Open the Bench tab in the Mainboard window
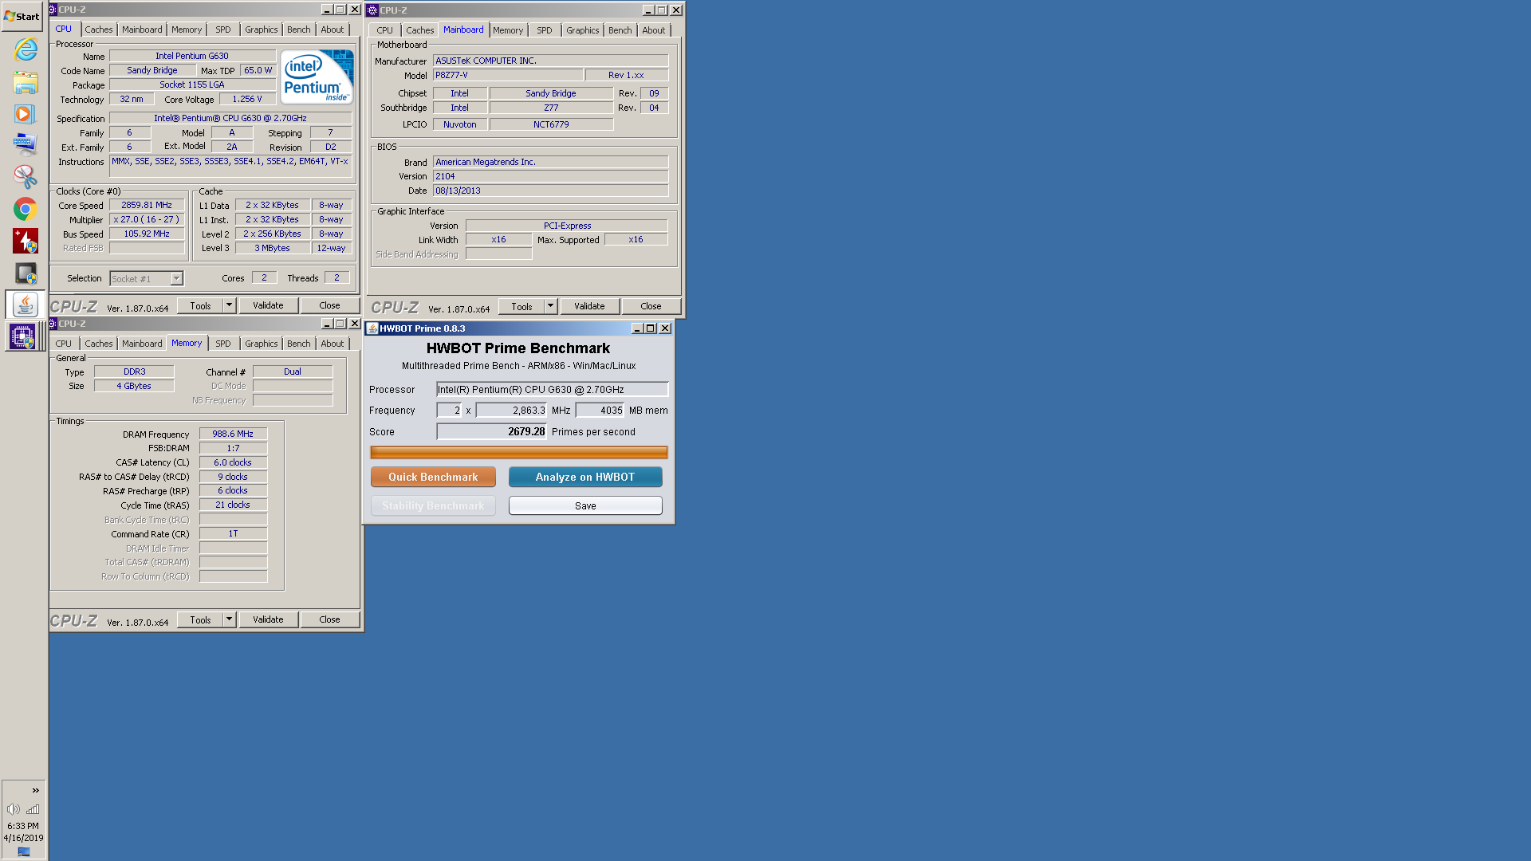The height and width of the screenshot is (861, 1531). click(620, 30)
